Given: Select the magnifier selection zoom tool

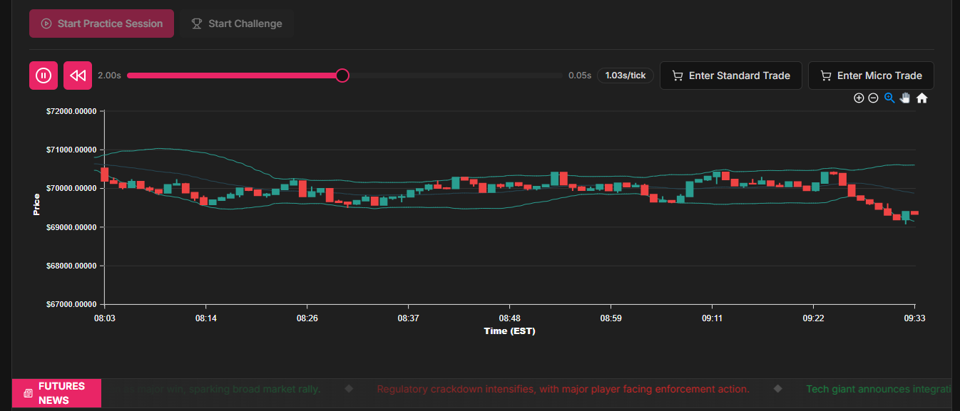Looking at the screenshot, I should (889, 98).
